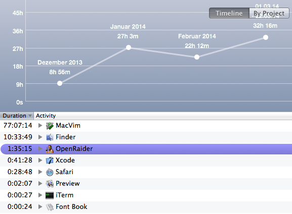Switch to the Timeline view
This screenshot has height=214, width=292.
coord(229,13)
